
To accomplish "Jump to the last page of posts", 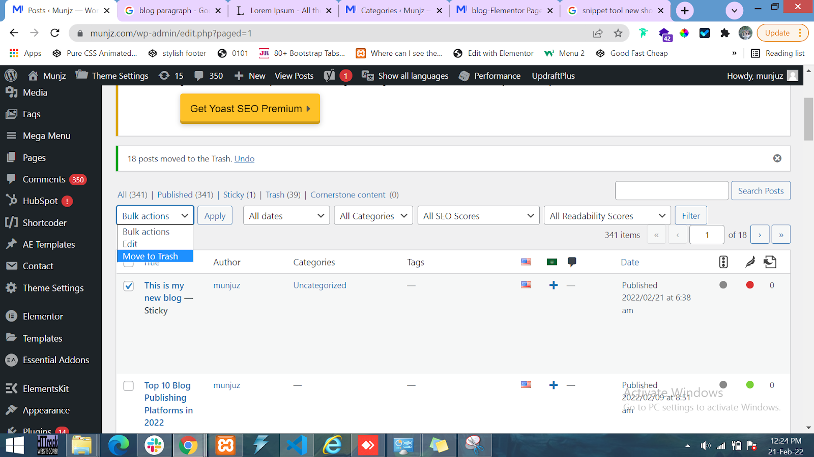I will pyautogui.click(x=781, y=235).
